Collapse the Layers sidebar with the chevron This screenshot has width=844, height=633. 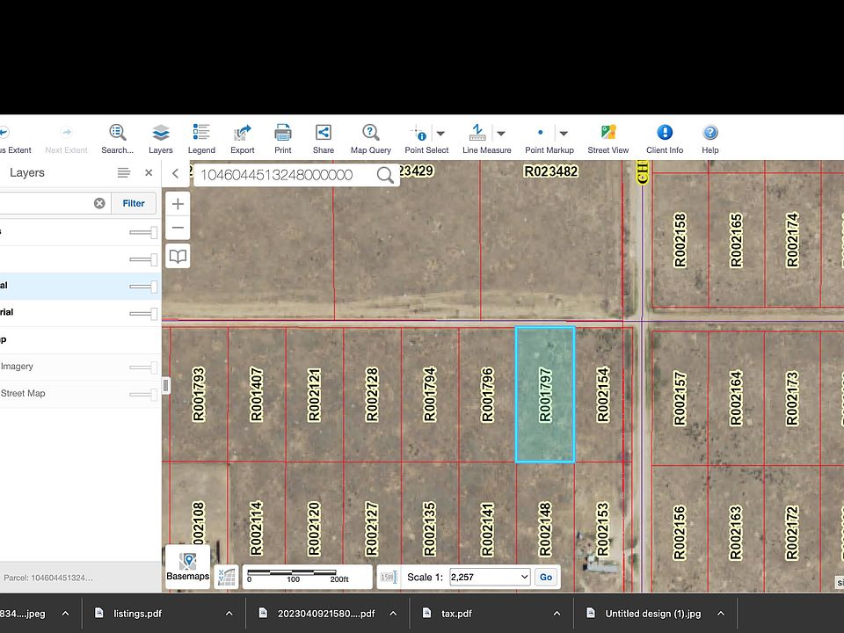click(x=175, y=173)
